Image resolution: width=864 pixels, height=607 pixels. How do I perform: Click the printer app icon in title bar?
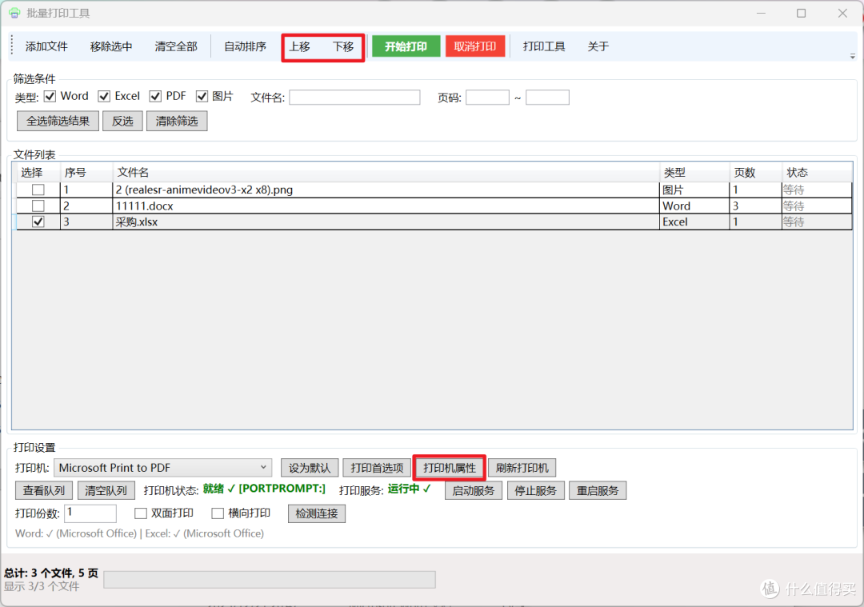tap(14, 14)
